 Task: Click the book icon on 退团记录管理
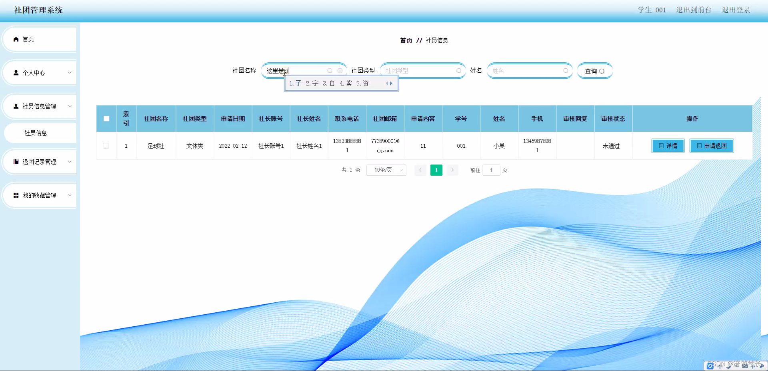16,162
